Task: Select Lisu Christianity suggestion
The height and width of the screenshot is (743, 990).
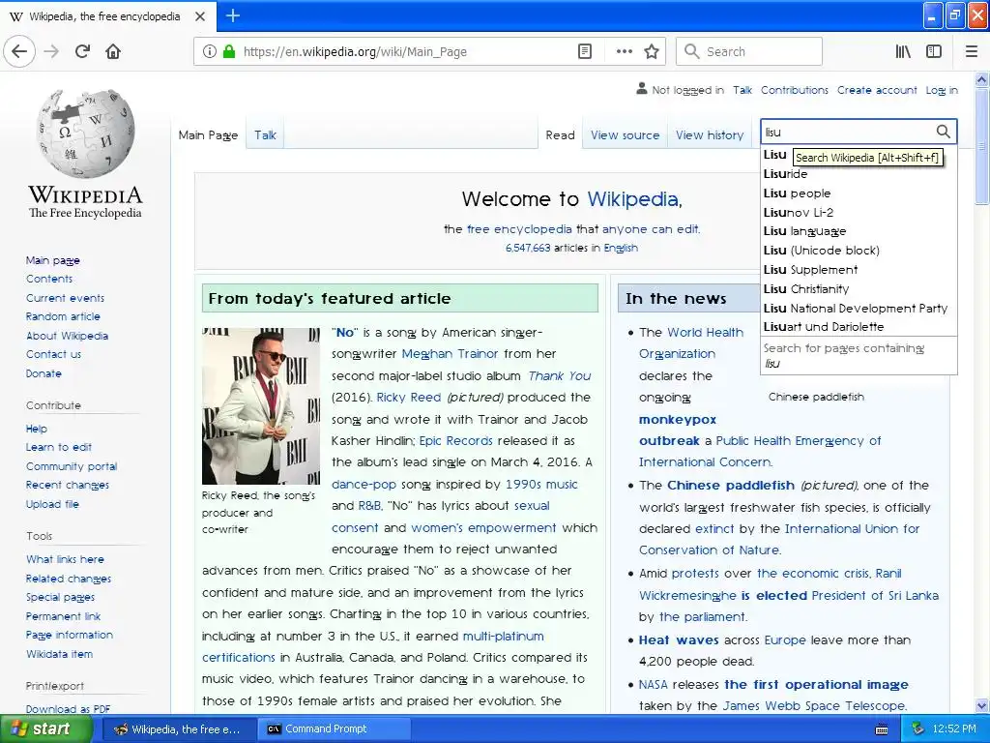Action: click(859, 288)
